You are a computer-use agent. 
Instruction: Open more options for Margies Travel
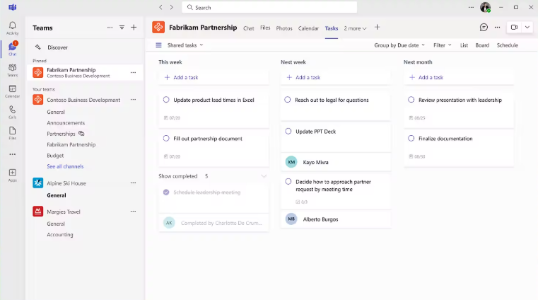(x=133, y=212)
